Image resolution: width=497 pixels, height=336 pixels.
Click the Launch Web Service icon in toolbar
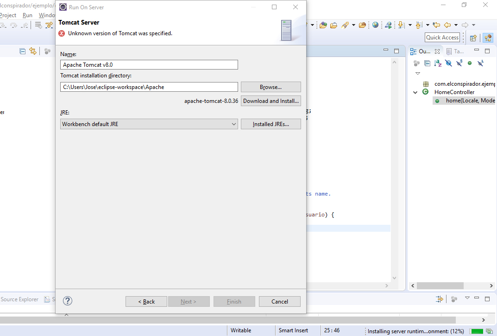click(388, 25)
